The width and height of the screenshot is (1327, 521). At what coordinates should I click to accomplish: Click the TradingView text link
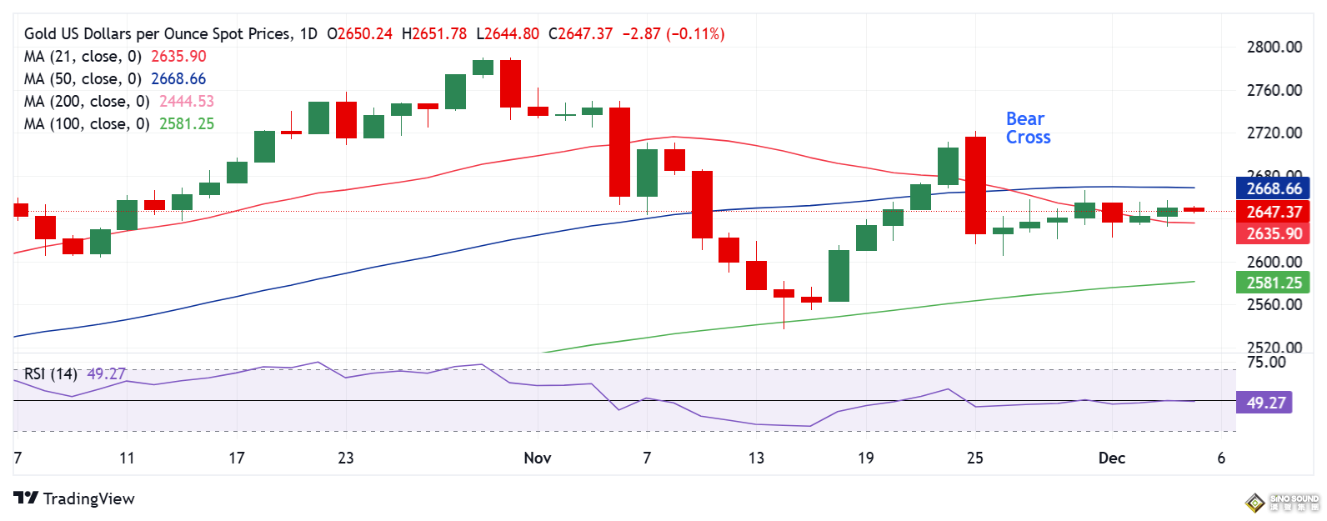pyautogui.click(x=88, y=498)
